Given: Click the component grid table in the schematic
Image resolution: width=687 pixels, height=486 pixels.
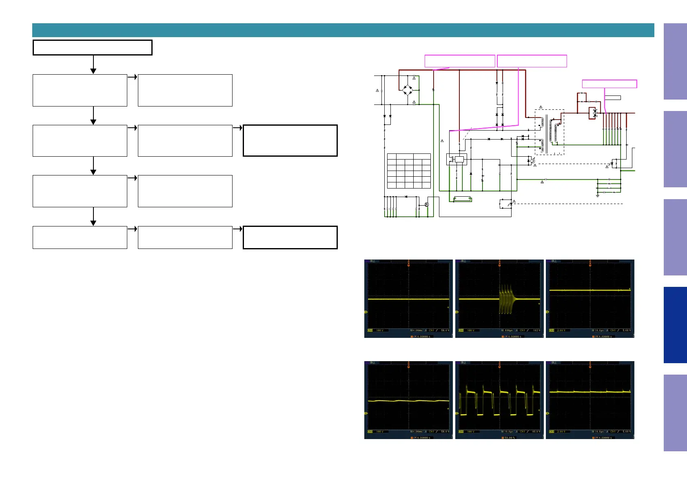Looking at the screenshot, I should 408,171.
